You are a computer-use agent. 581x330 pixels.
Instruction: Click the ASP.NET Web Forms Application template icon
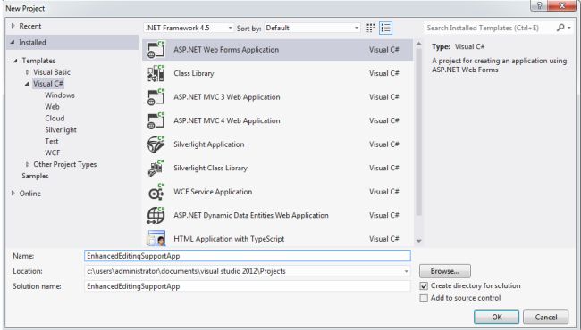pyautogui.click(x=156, y=50)
